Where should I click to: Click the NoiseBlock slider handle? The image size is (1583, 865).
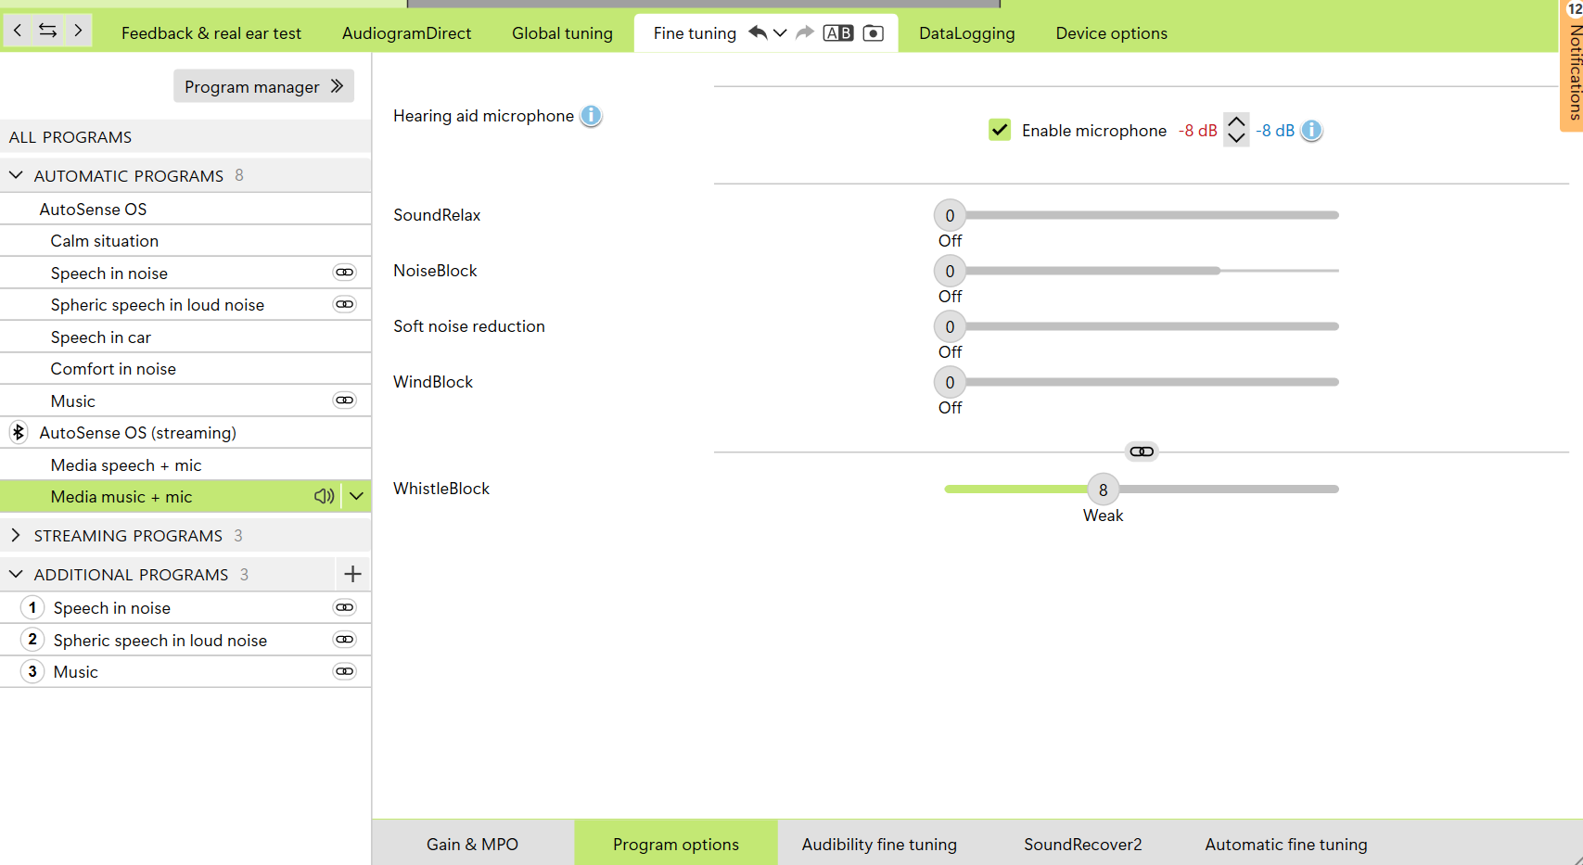click(950, 271)
